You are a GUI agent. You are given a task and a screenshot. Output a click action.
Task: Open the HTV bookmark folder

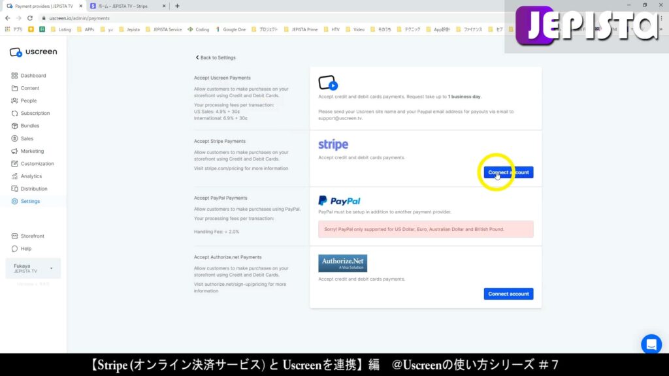(x=331, y=29)
